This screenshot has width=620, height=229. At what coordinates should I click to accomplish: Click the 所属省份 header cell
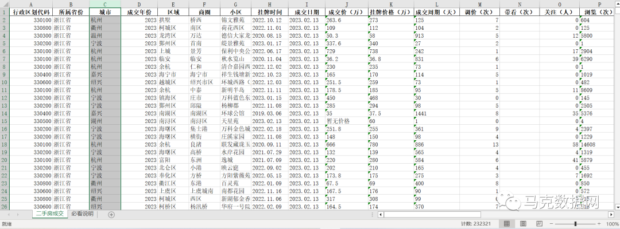tap(71, 12)
